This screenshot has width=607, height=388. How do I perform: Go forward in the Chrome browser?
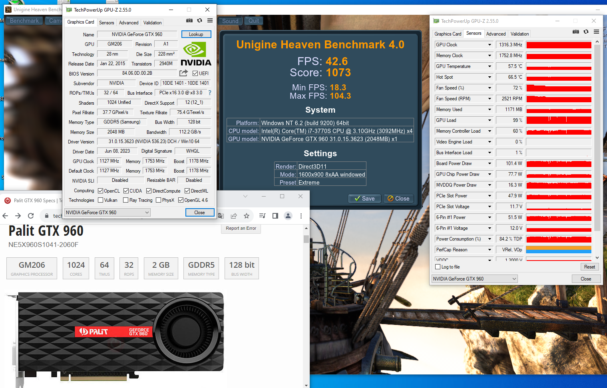pyautogui.click(x=18, y=216)
